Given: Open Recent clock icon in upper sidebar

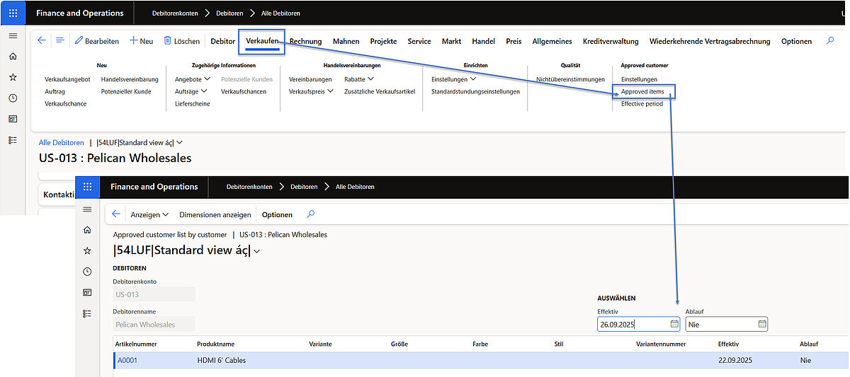Looking at the screenshot, I should point(13,98).
